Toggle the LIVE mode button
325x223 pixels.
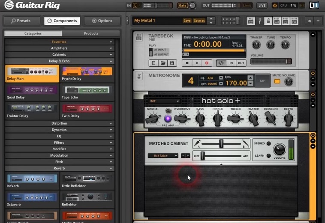(x=262, y=6)
